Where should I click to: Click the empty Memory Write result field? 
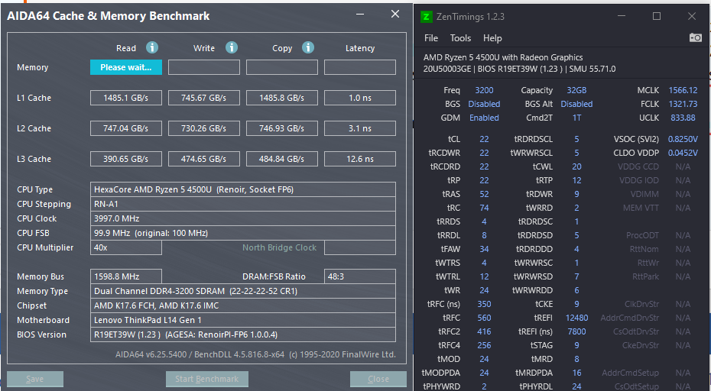coord(204,67)
